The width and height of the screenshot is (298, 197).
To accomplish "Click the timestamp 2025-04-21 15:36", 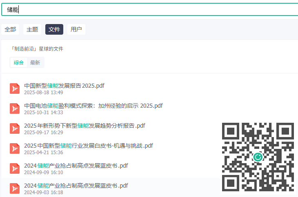I will 44,153.
